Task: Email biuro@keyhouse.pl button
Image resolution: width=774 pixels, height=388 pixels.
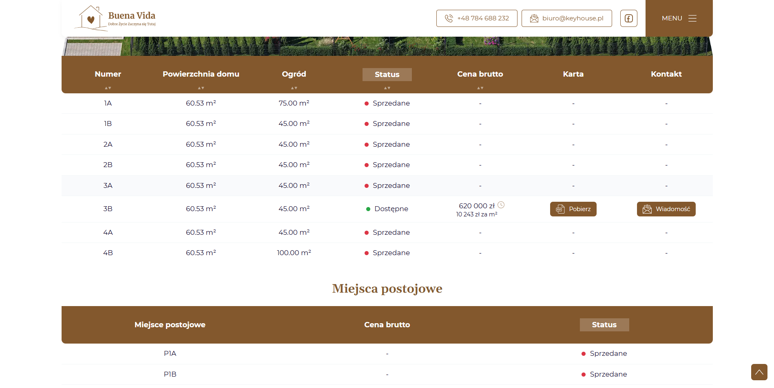Action: pos(566,18)
